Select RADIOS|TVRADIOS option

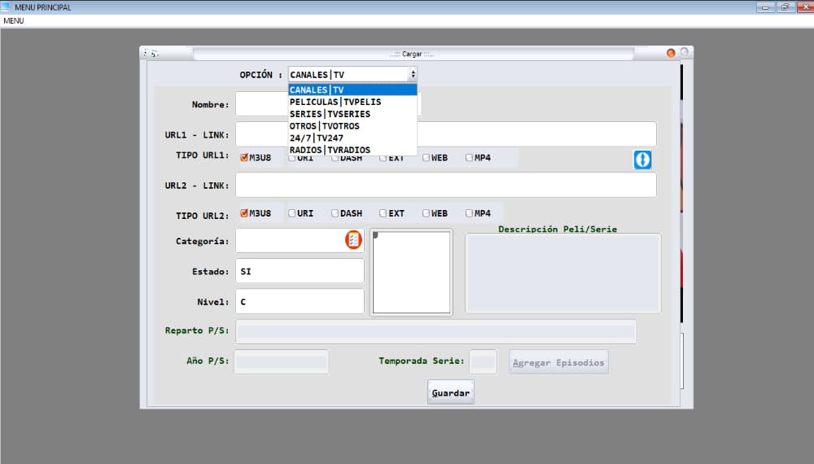pyautogui.click(x=352, y=150)
